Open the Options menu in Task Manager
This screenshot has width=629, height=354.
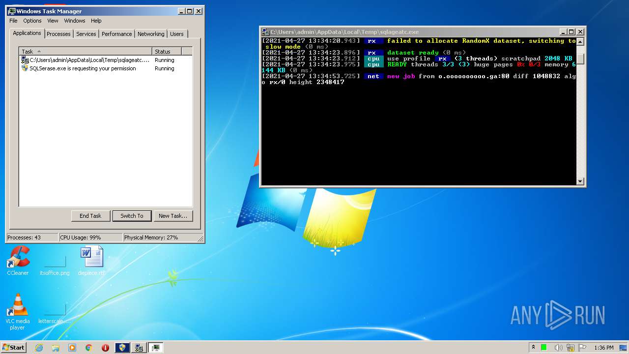coord(32,21)
